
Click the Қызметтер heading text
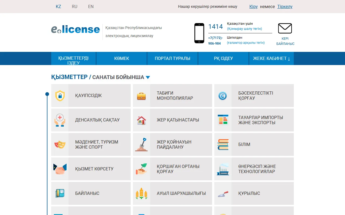coord(69,77)
